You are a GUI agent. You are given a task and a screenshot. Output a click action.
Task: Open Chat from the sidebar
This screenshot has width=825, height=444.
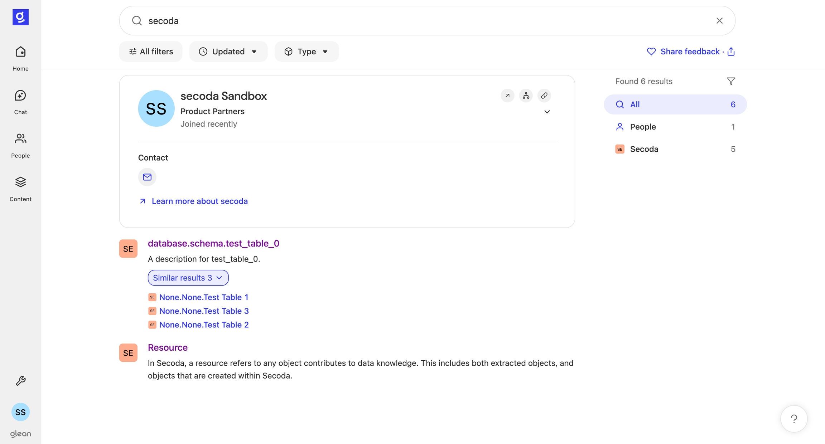20,102
